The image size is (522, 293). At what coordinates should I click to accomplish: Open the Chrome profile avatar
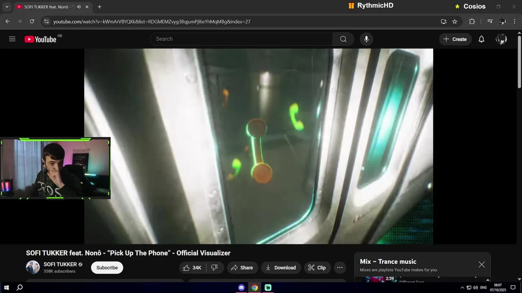tap(502, 22)
